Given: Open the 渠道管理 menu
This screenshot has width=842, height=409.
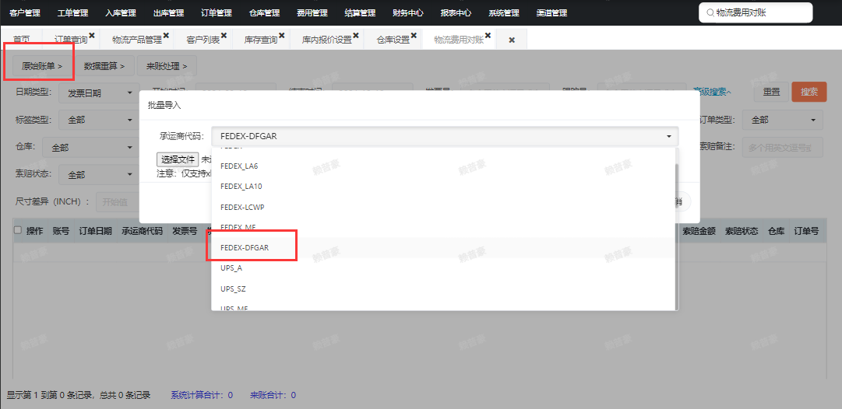Looking at the screenshot, I should tap(551, 13).
